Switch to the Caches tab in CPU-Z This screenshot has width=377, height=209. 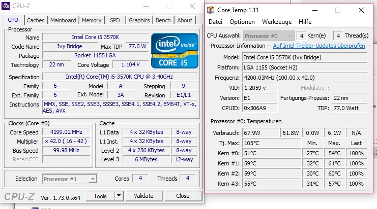(x=36, y=20)
